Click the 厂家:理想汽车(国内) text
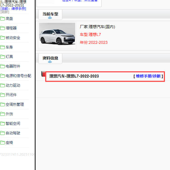Screen dimensions: 170x170 click(x=97, y=27)
